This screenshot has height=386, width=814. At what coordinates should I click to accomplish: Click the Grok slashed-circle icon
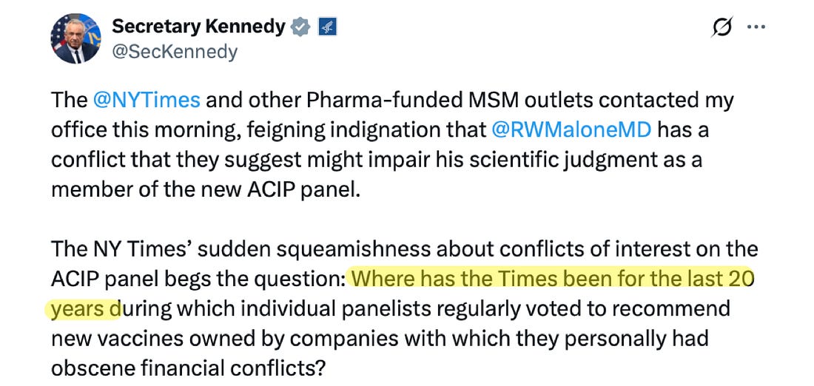pyautogui.click(x=721, y=27)
